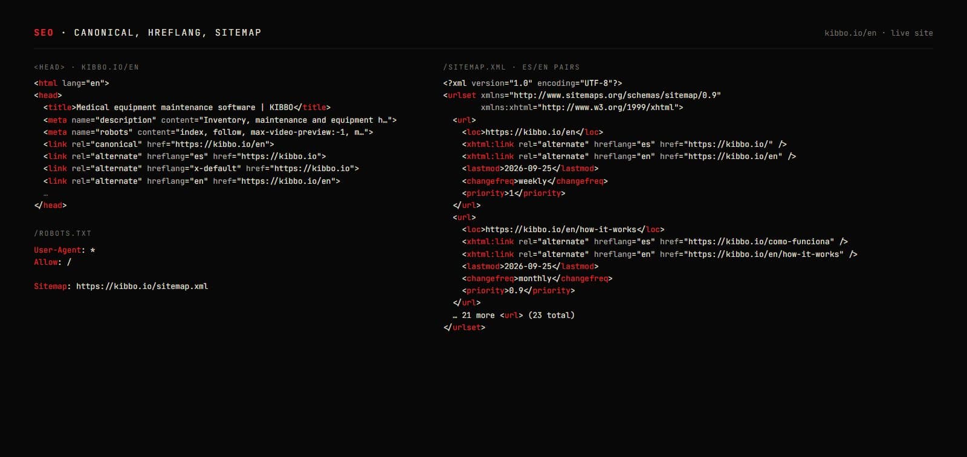Click the xhtml:link como-funciona line
967x457 pixels.
click(655, 242)
